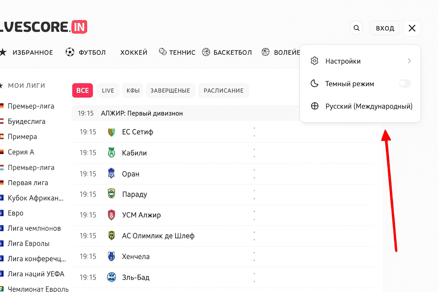Screen dimensions: 438x292
Task: Open АЛЖИР: Первый дивизнон league header
Action: pyautogui.click(x=142, y=113)
